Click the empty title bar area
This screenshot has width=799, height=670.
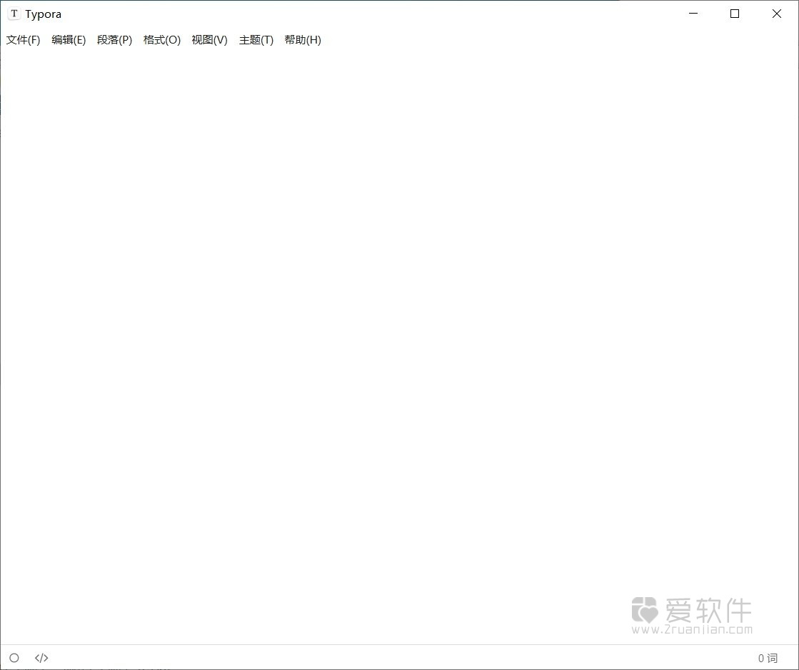[x=428, y=13]
